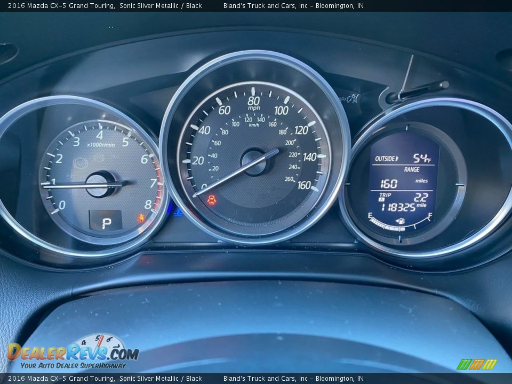Tap the fuel level gauge bar
This screenshot has height=384, width=512.
[401, 225]
